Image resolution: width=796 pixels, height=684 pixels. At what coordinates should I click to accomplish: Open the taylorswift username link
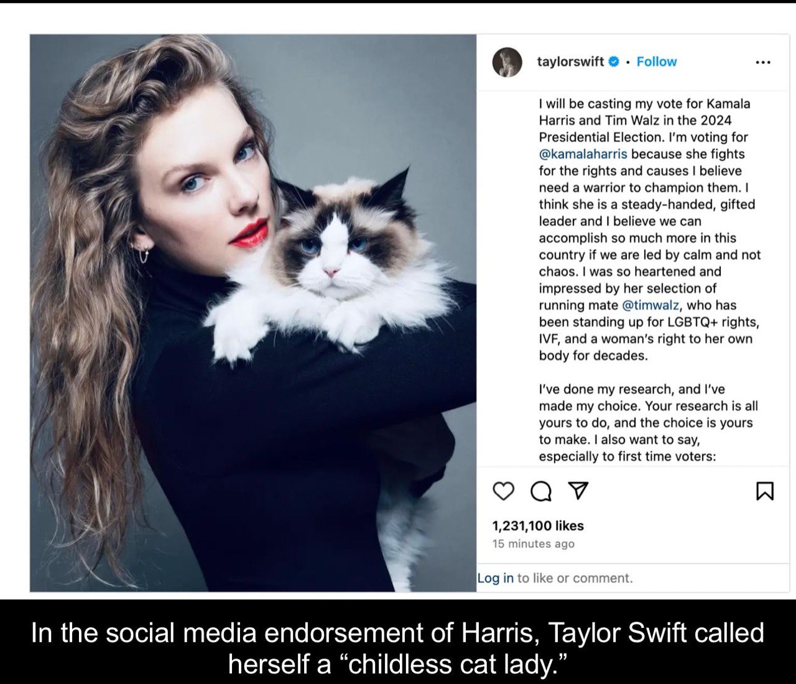tap(570, 62)
